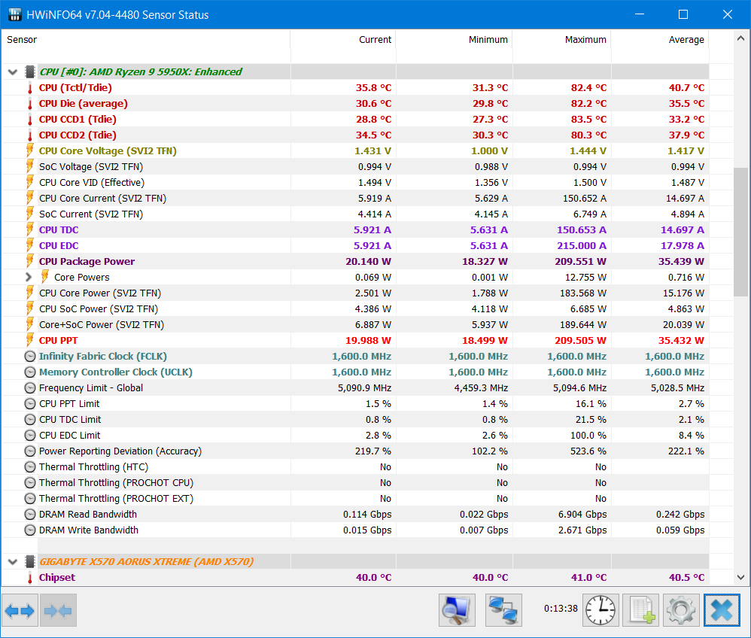Close sensors with the blue X button
751x638 pixels.
[x=722, y=610]
